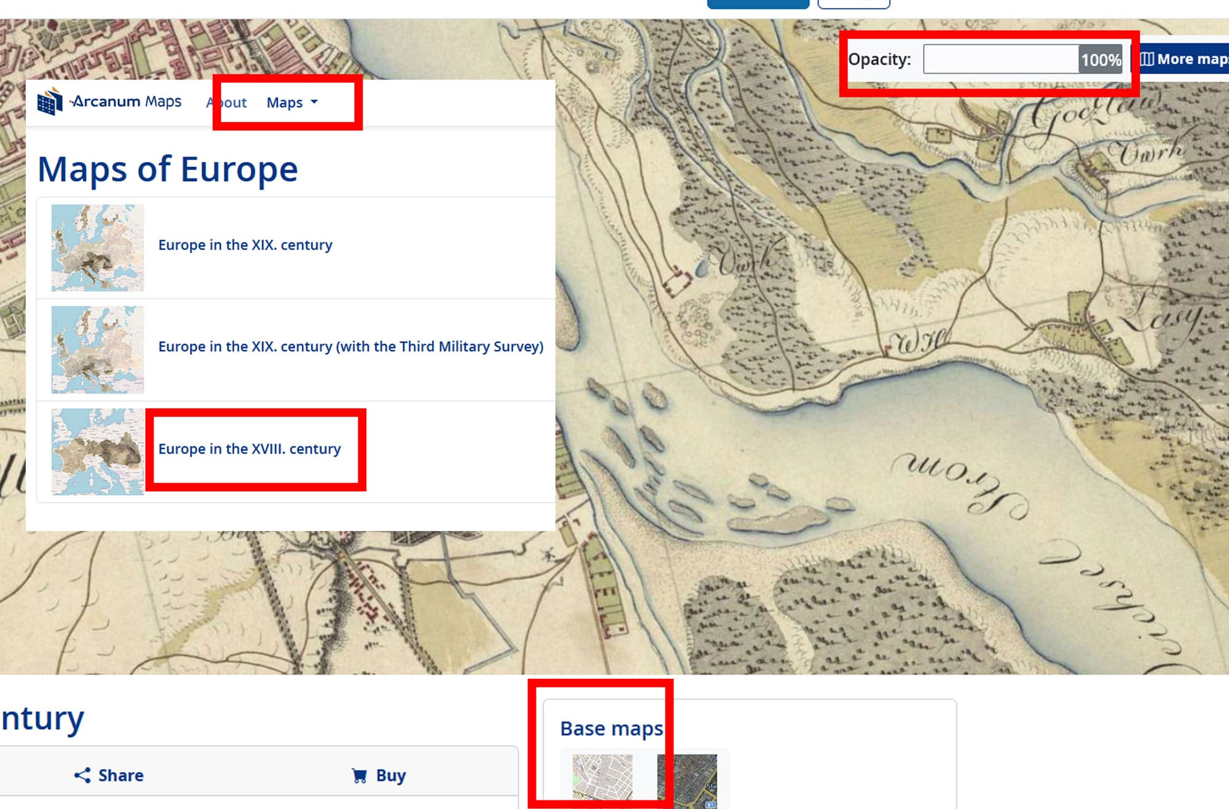Click the shopping cart Buy icon
The image size is (1229, 809).
(x=359, y=776)
